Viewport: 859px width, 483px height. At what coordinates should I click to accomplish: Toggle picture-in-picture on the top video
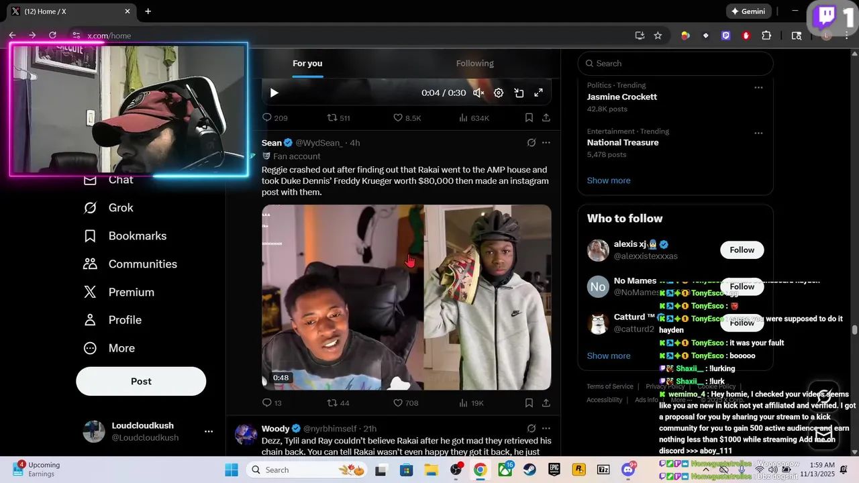click(519, 93)
